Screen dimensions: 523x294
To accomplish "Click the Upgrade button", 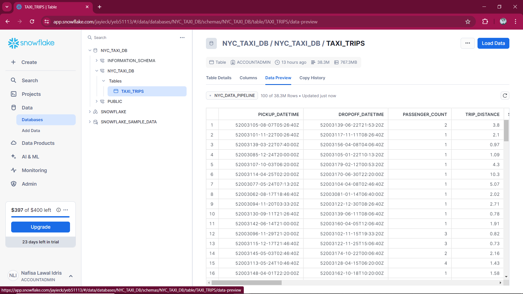I will [x=41, y=227].
